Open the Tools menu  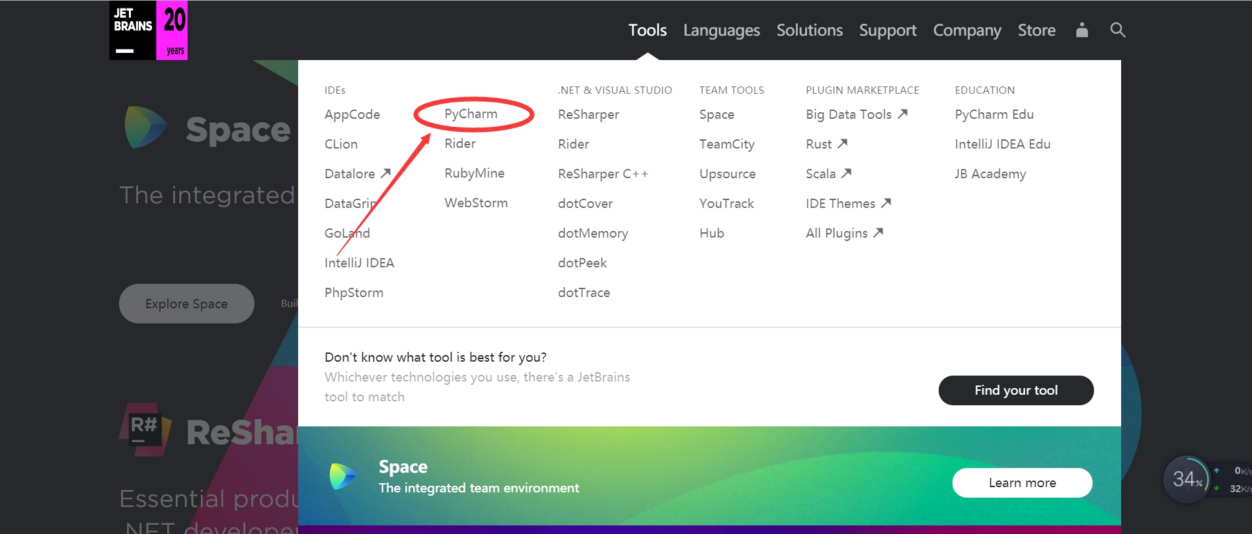pos(647,30)
